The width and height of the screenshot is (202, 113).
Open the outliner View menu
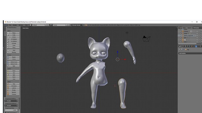(184, 28)
